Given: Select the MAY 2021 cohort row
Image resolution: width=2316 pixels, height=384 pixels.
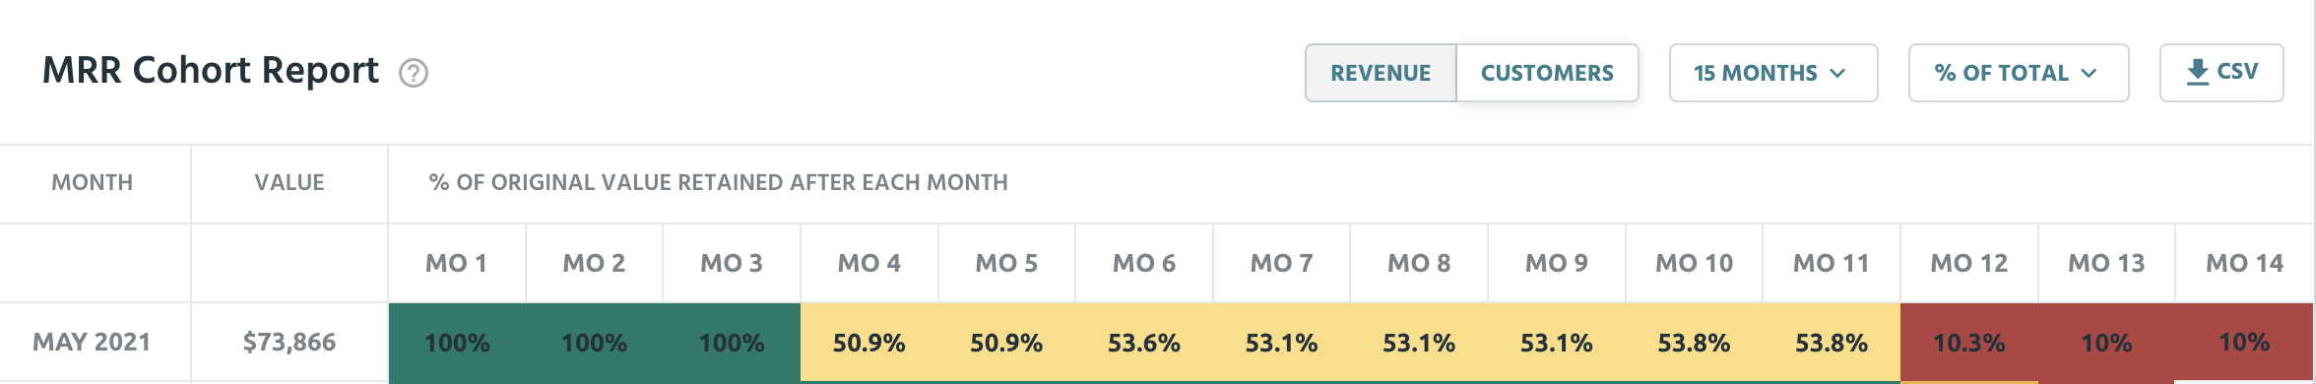Looking at the screenshot, I should (x=1158, y=343).
